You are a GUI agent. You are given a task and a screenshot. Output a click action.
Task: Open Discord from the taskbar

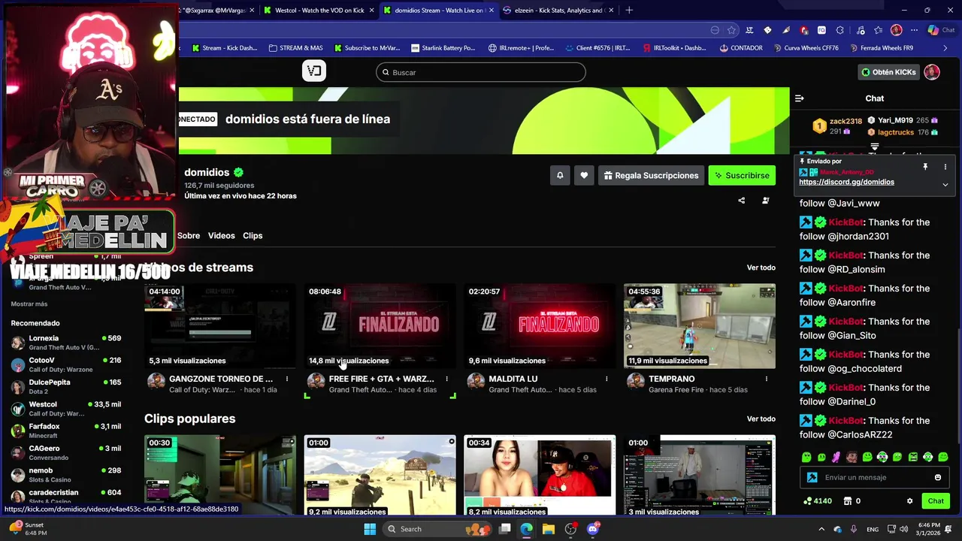(593, 529)
